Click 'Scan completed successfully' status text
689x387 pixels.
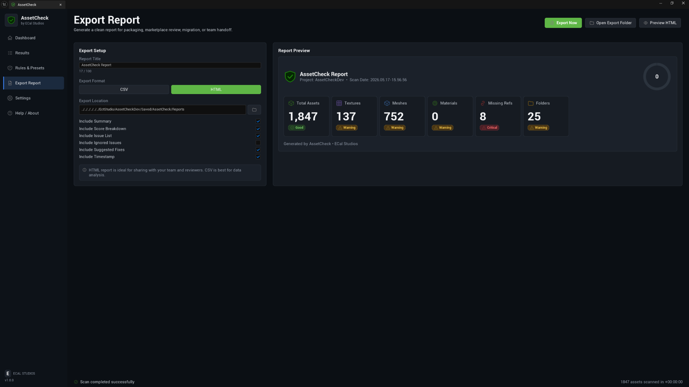click(x=107, y=382)
